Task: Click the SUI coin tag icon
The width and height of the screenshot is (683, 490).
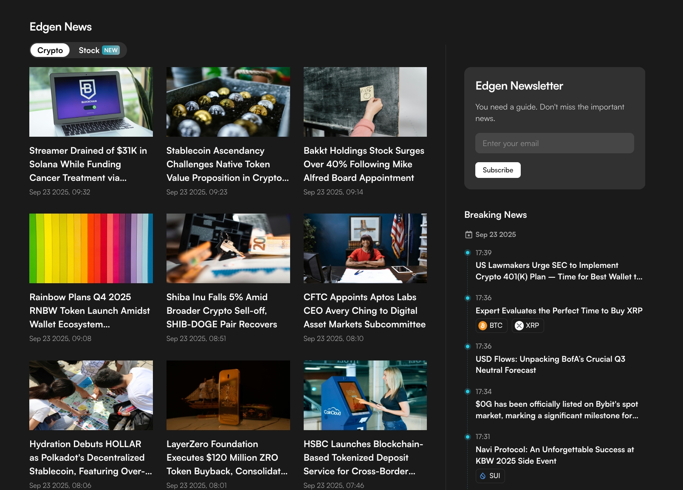Action: pyautogui.click(x=483, y=476)
